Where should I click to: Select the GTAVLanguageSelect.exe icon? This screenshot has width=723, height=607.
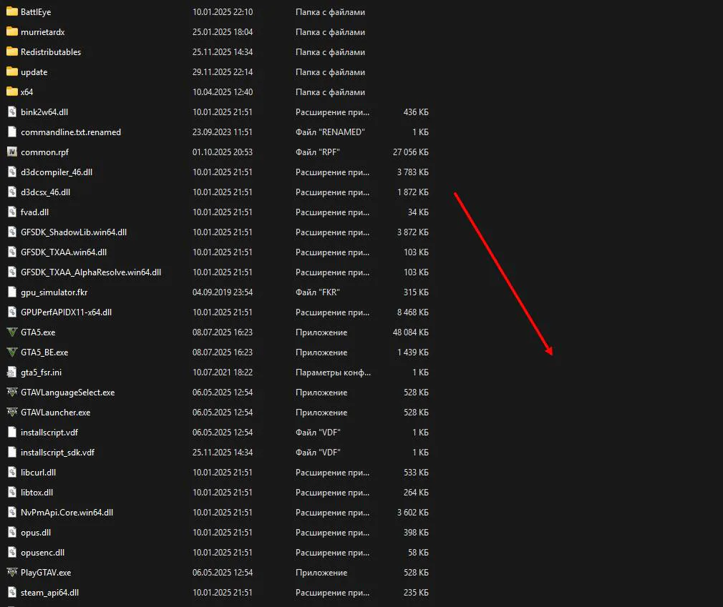(12, 393)
